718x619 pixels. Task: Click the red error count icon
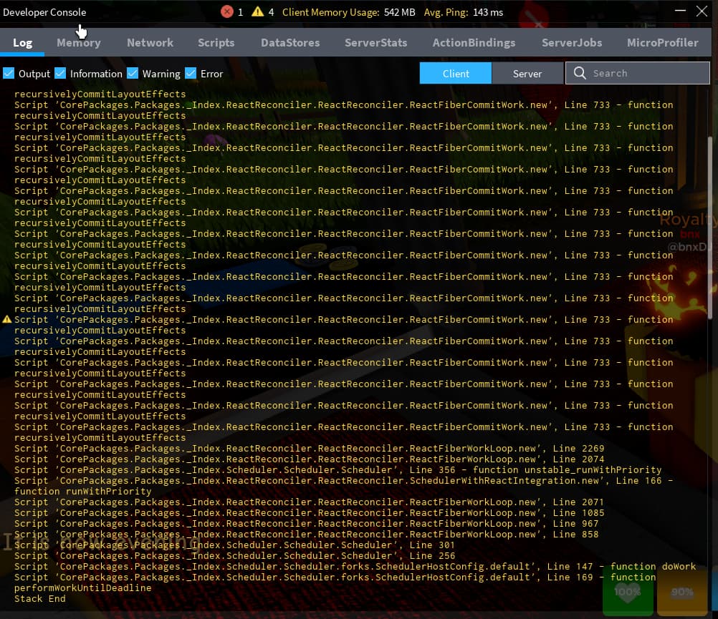[227, 12]
